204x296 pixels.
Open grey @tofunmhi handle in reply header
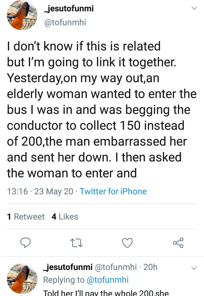tap(116, 267)
